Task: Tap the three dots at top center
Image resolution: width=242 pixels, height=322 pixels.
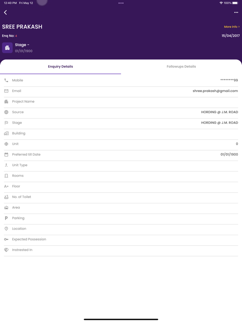Action: click(121, 3)
